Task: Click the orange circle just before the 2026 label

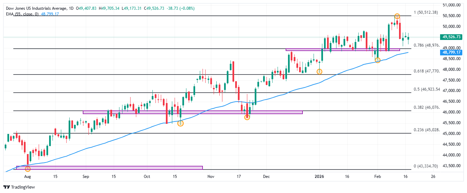Action: (x=319, y=71)
